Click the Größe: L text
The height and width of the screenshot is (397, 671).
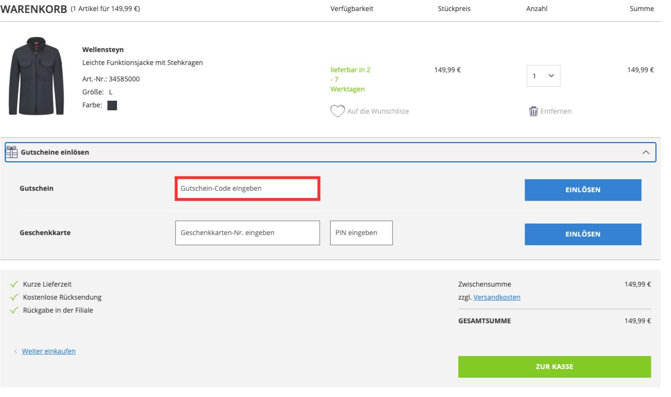pyautogui.click(x=97, y=92)
